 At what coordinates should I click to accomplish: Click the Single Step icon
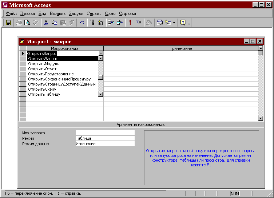pos(139,23)
